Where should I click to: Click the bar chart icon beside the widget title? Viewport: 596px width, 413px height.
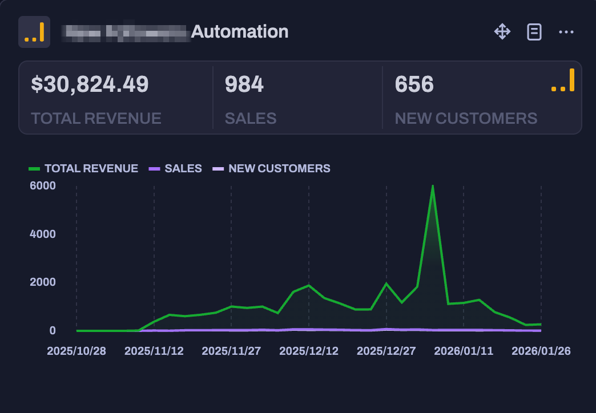click(34, 32)
